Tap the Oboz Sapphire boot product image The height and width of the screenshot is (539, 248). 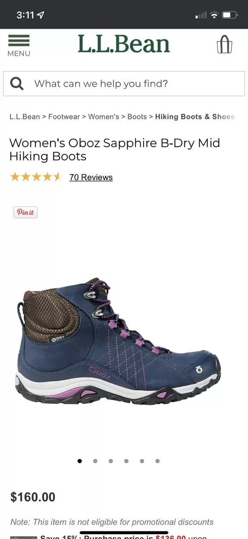tap(118, 341)
